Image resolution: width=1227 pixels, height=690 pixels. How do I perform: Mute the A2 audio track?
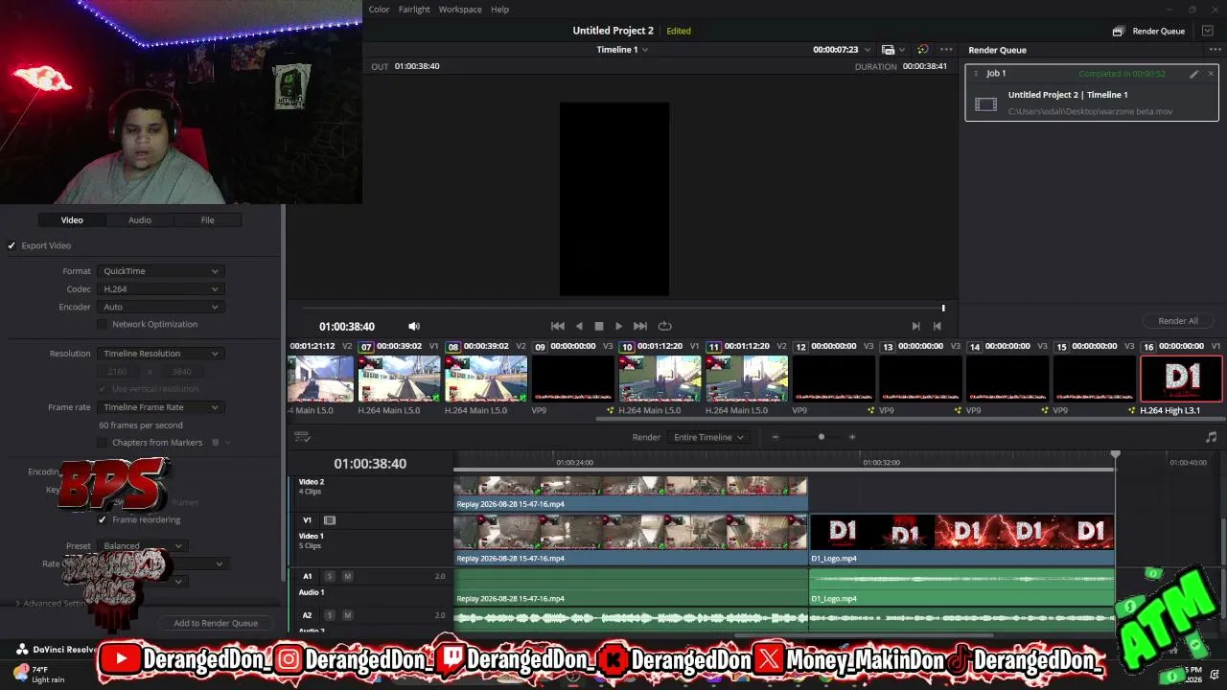click(347, 615)
